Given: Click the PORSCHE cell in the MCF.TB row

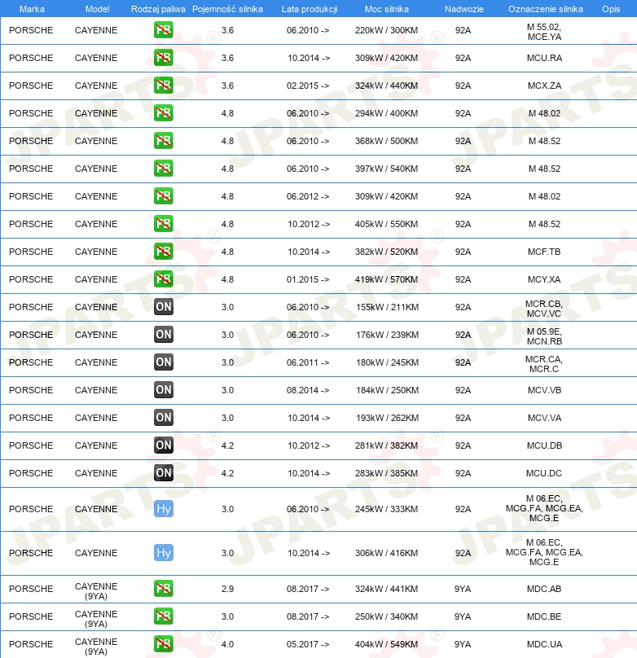Looking at the screenshot, I should point(31,252).
